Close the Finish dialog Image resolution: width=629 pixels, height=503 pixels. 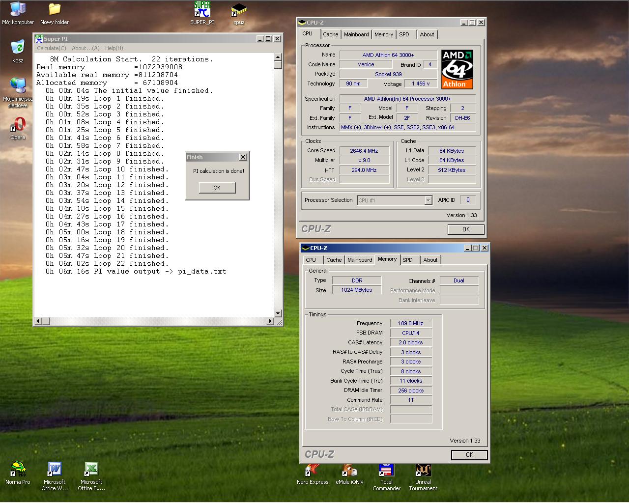coord(243,157)
